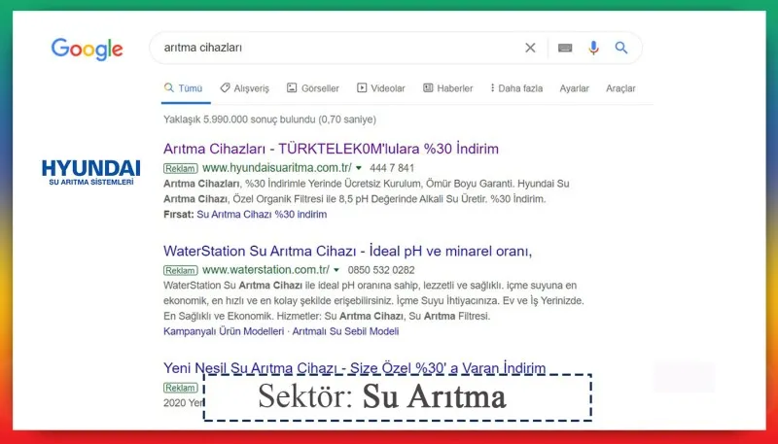Clear the search box with X icon
This screenshot has height=444, width=778.
[x=530, y=48]
